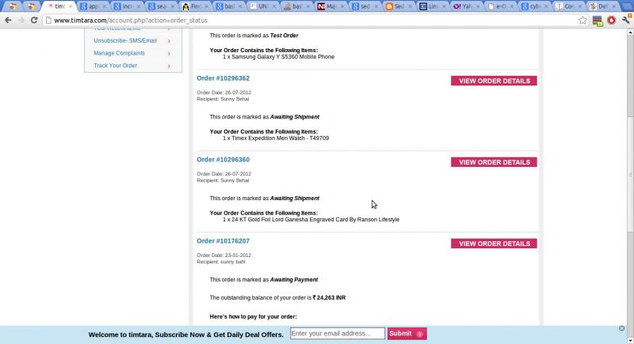Screen dimensions: 634x344
Task: Open the 'Maj' tab
Action: [x=330, y=6]
